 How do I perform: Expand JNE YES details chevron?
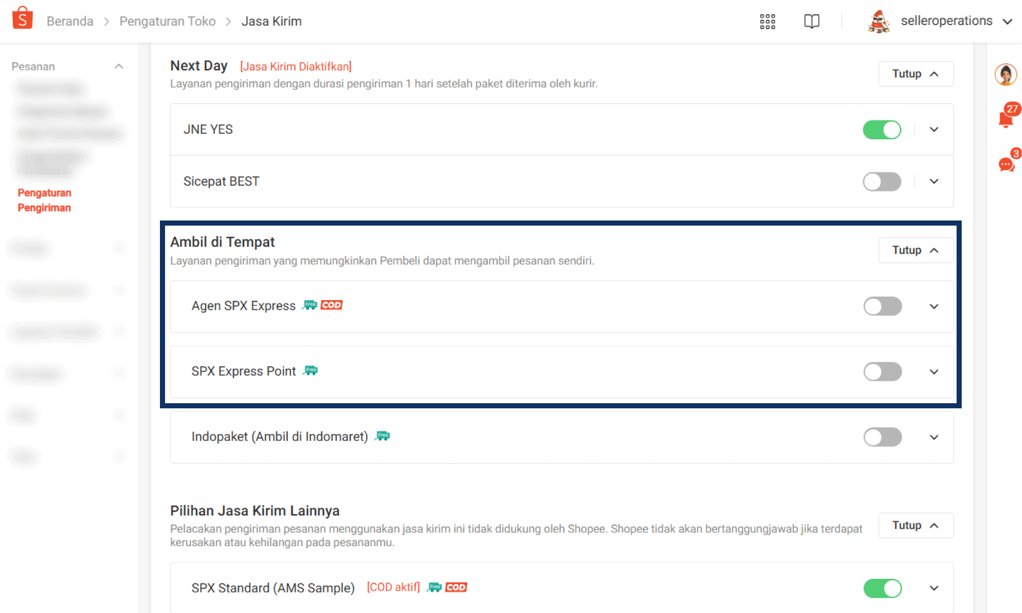[934, 130]
